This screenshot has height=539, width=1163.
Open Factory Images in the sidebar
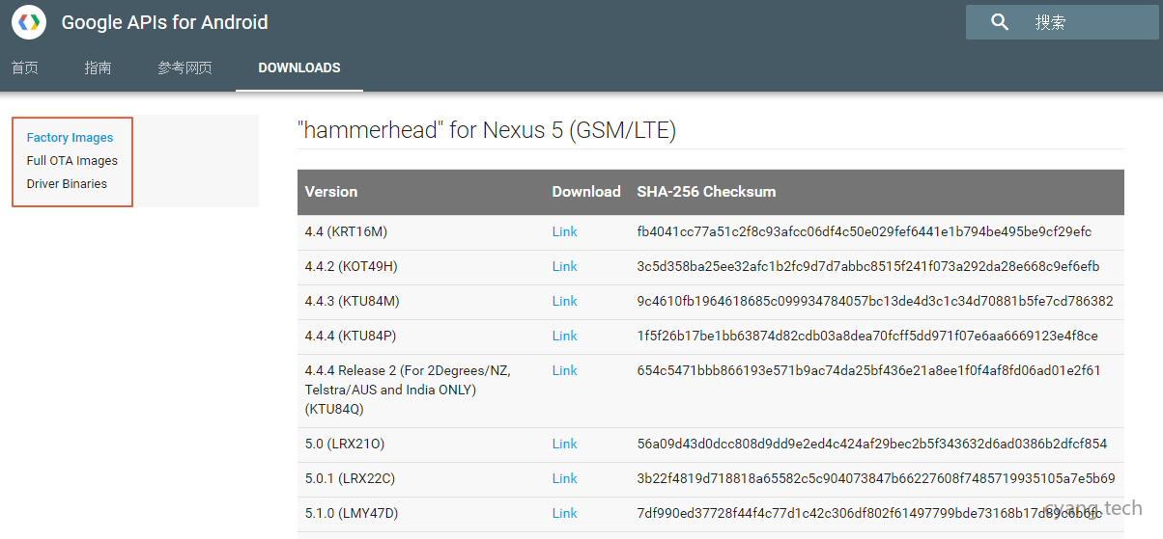pyautogui.click(x=70, y=138)
